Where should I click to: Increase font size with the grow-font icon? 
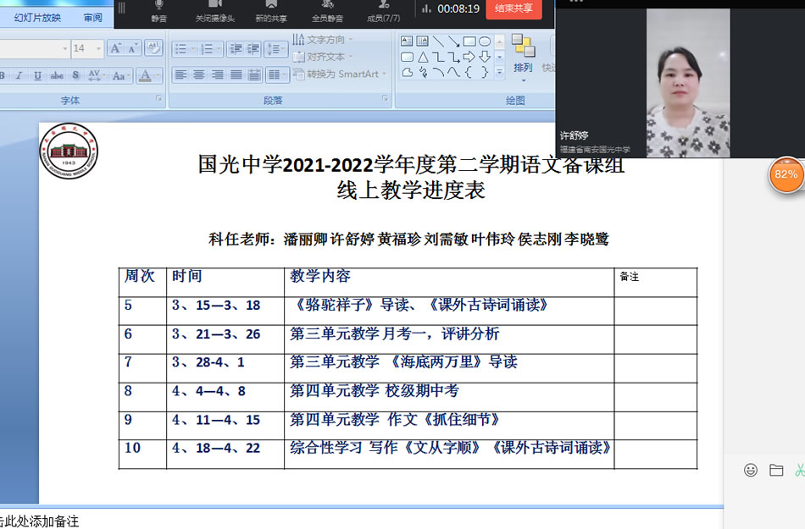click(x=116, y=49)
